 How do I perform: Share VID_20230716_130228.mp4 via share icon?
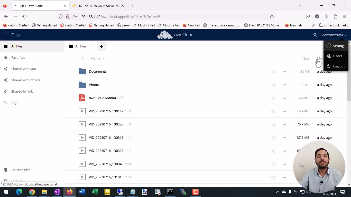(273, 124)
